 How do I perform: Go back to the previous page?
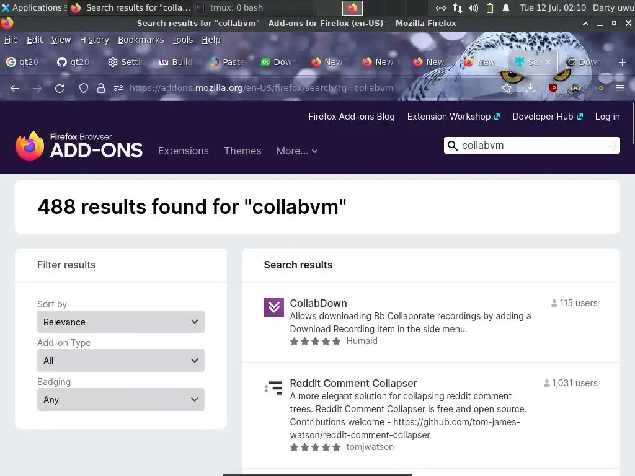click(x=15, y=88)
